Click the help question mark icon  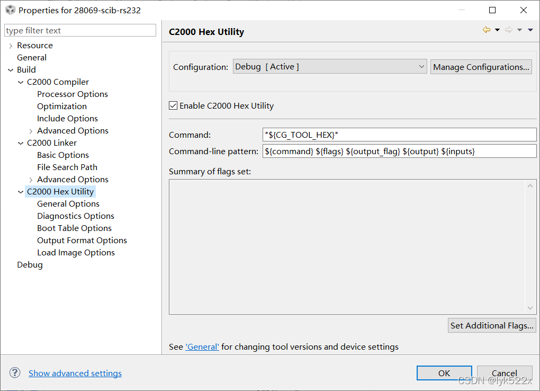14,372
